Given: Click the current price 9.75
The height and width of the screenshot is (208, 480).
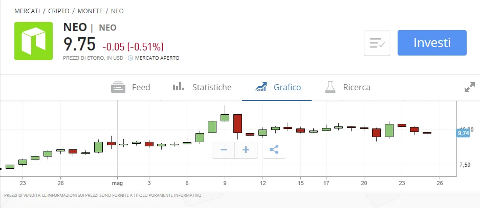Looking at the screenshot, I should click(80, 44).
